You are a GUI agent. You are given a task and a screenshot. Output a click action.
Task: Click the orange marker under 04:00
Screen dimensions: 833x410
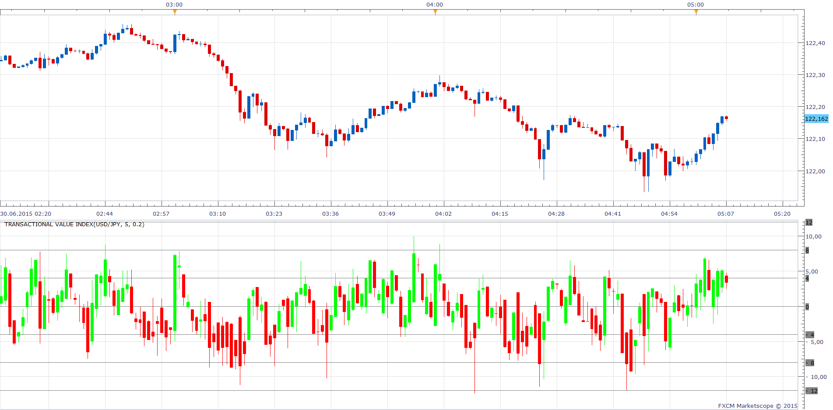point(435,12)
